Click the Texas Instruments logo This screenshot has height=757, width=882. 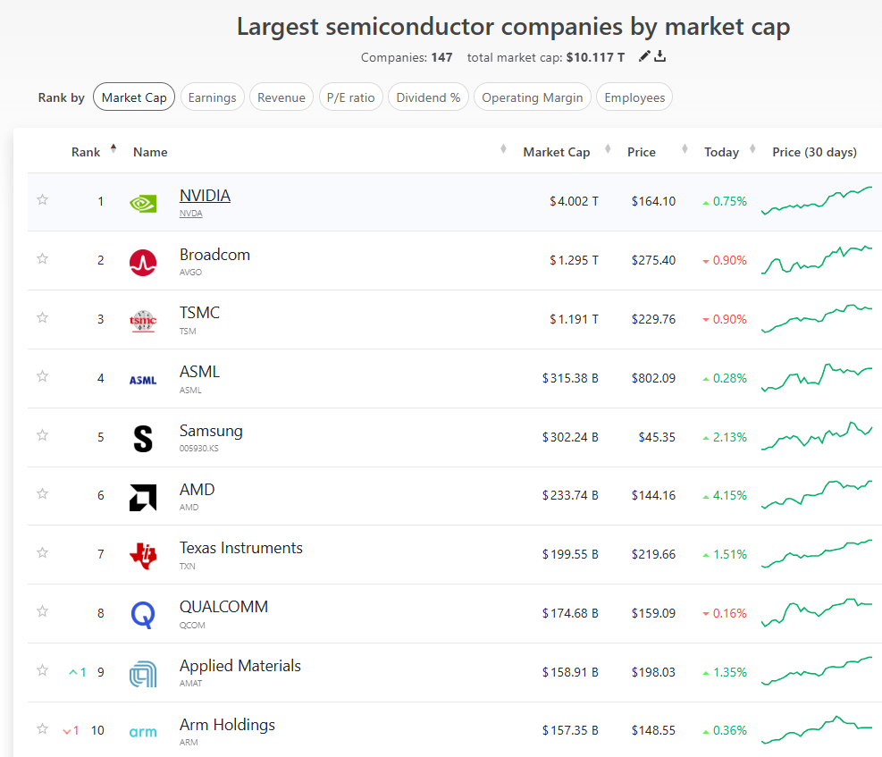(x=143, y=555)
